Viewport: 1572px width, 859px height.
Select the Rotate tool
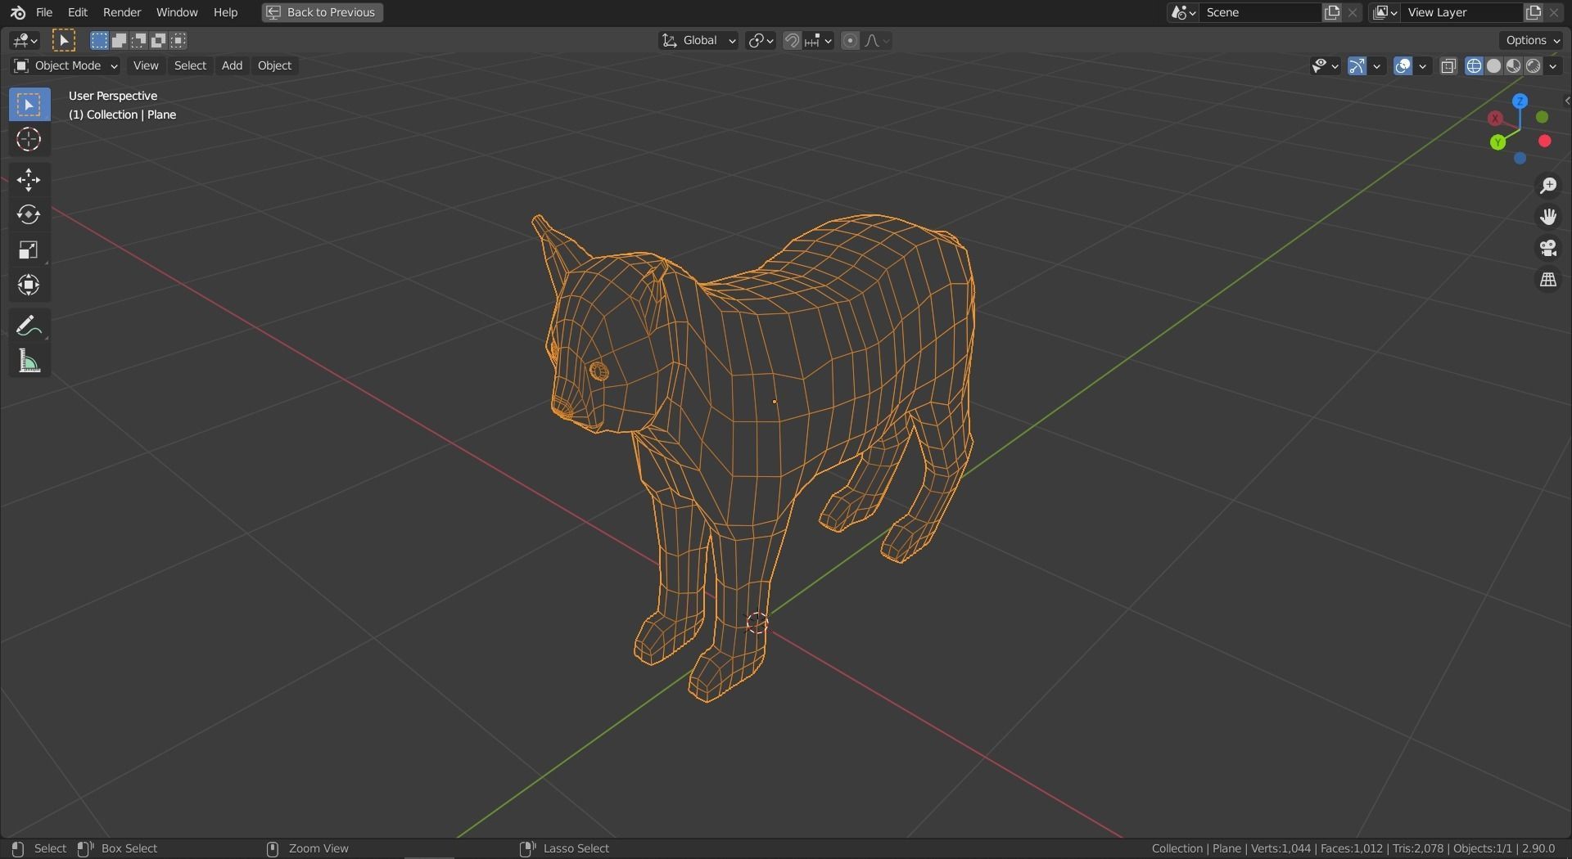pos(29,215)
